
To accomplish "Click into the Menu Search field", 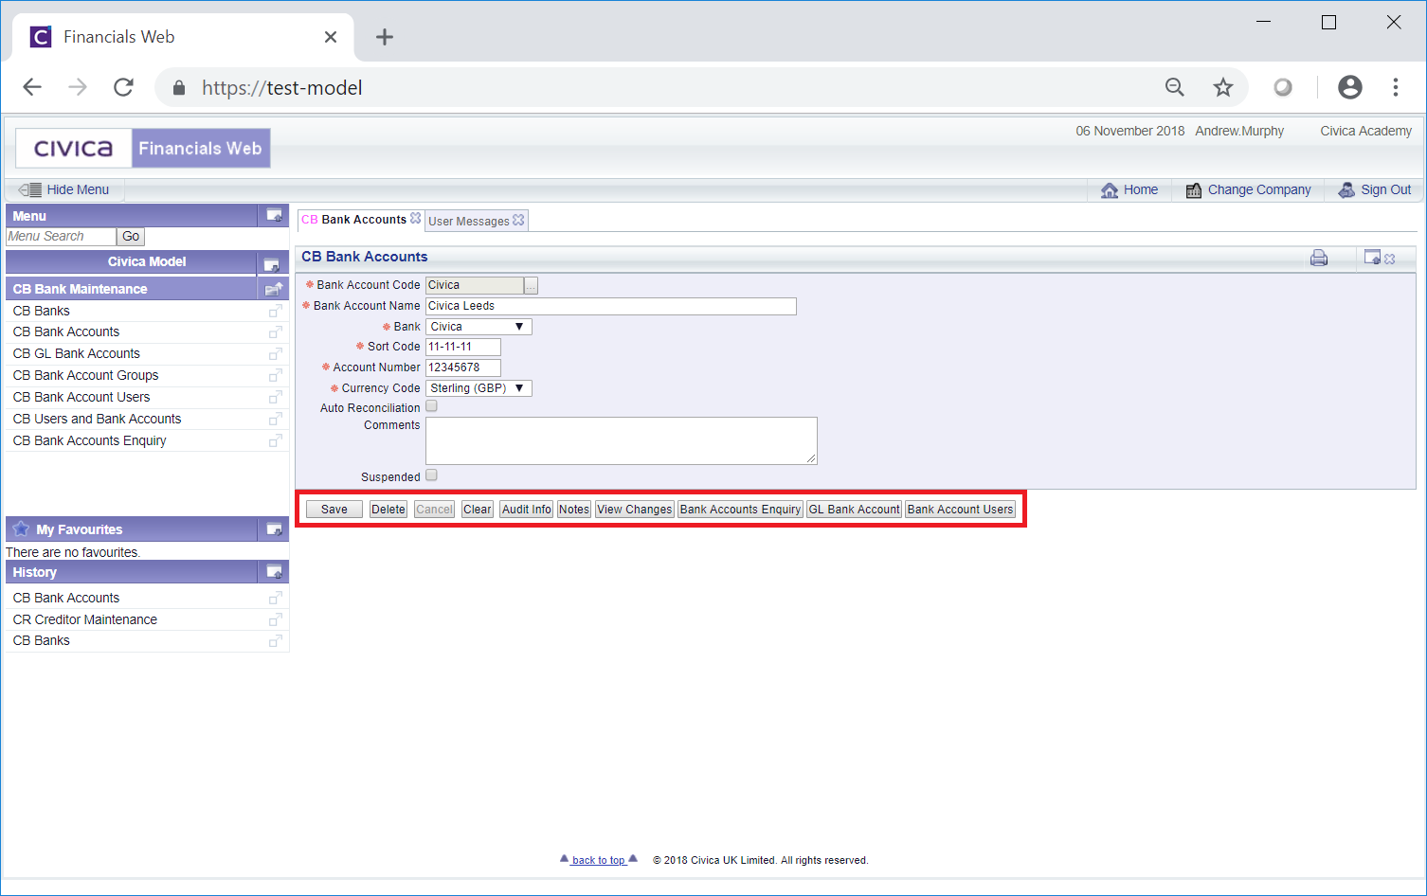I will pyautogui.click(x=61, y=237).
